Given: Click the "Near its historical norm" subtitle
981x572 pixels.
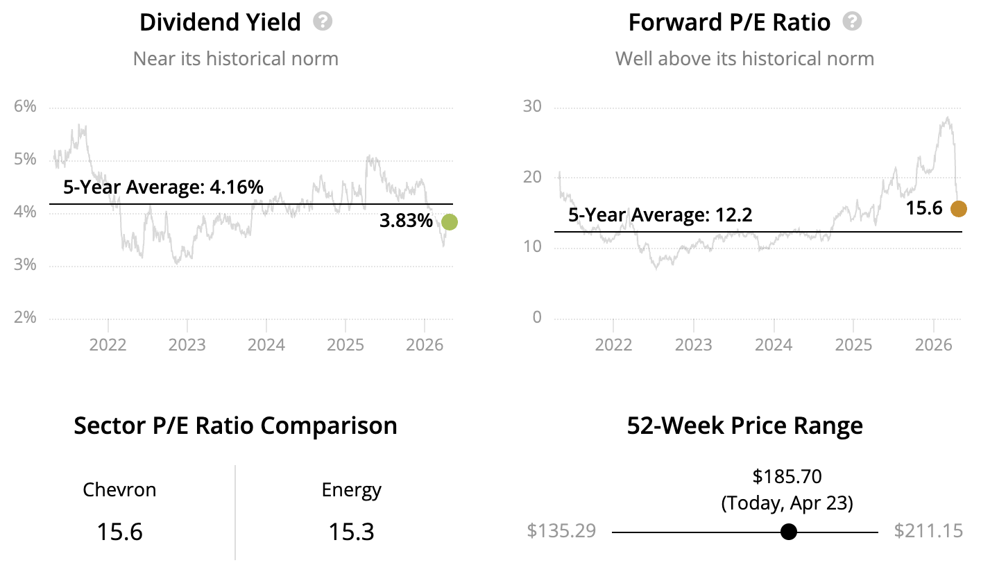Looking at the screenshot, I should [235, 58].
